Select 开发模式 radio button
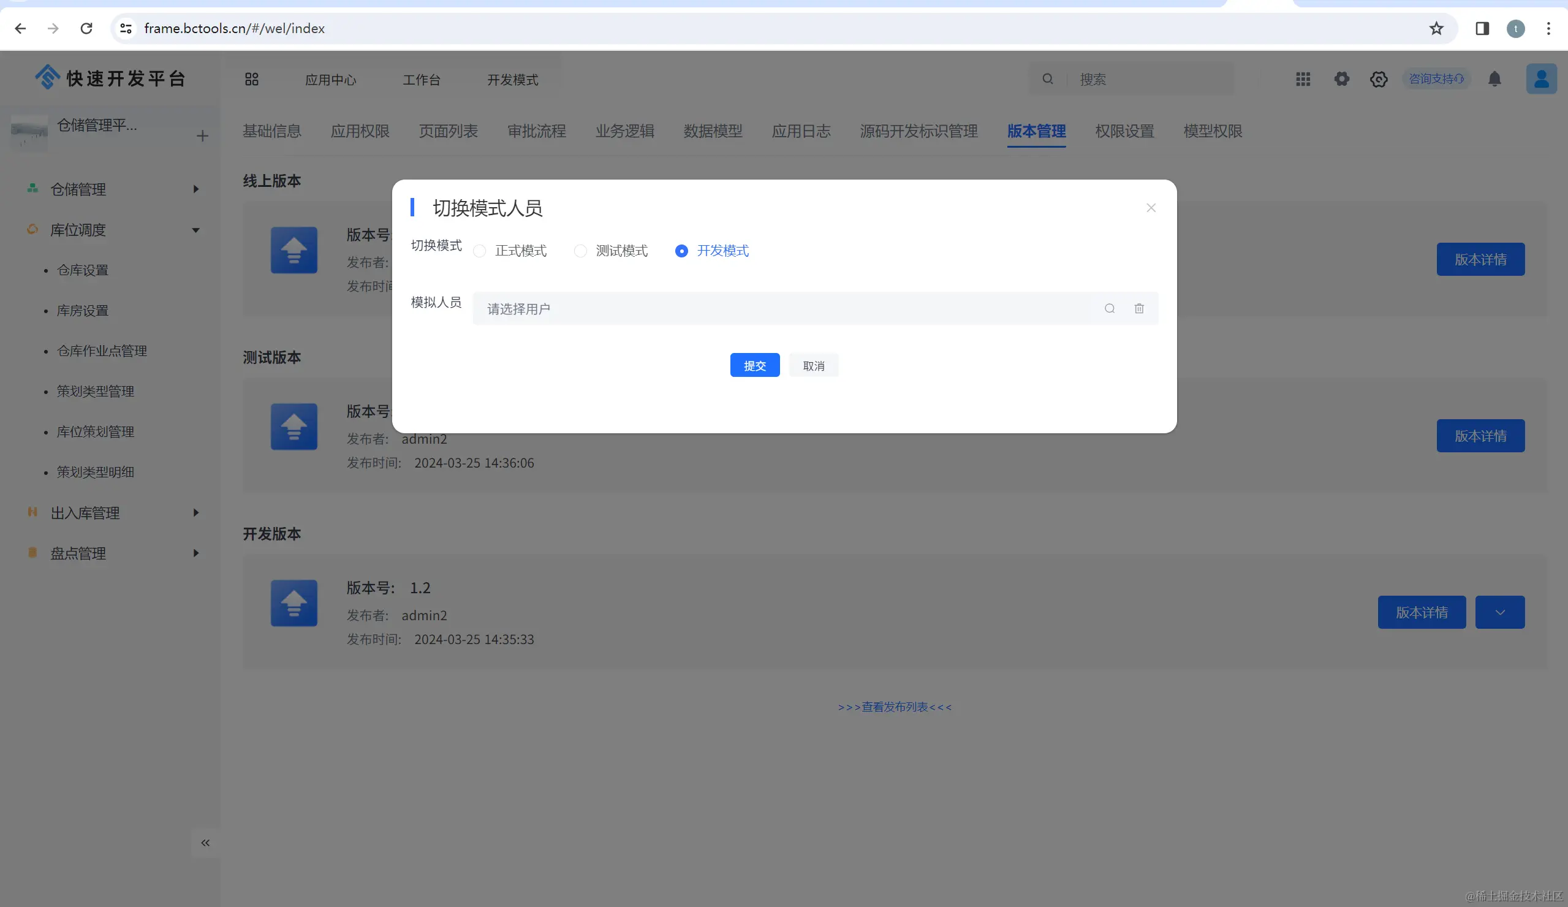 (681, 251)
